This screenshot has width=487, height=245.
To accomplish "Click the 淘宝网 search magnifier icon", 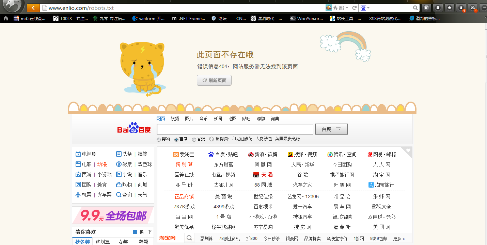I will tap(189, 238).
